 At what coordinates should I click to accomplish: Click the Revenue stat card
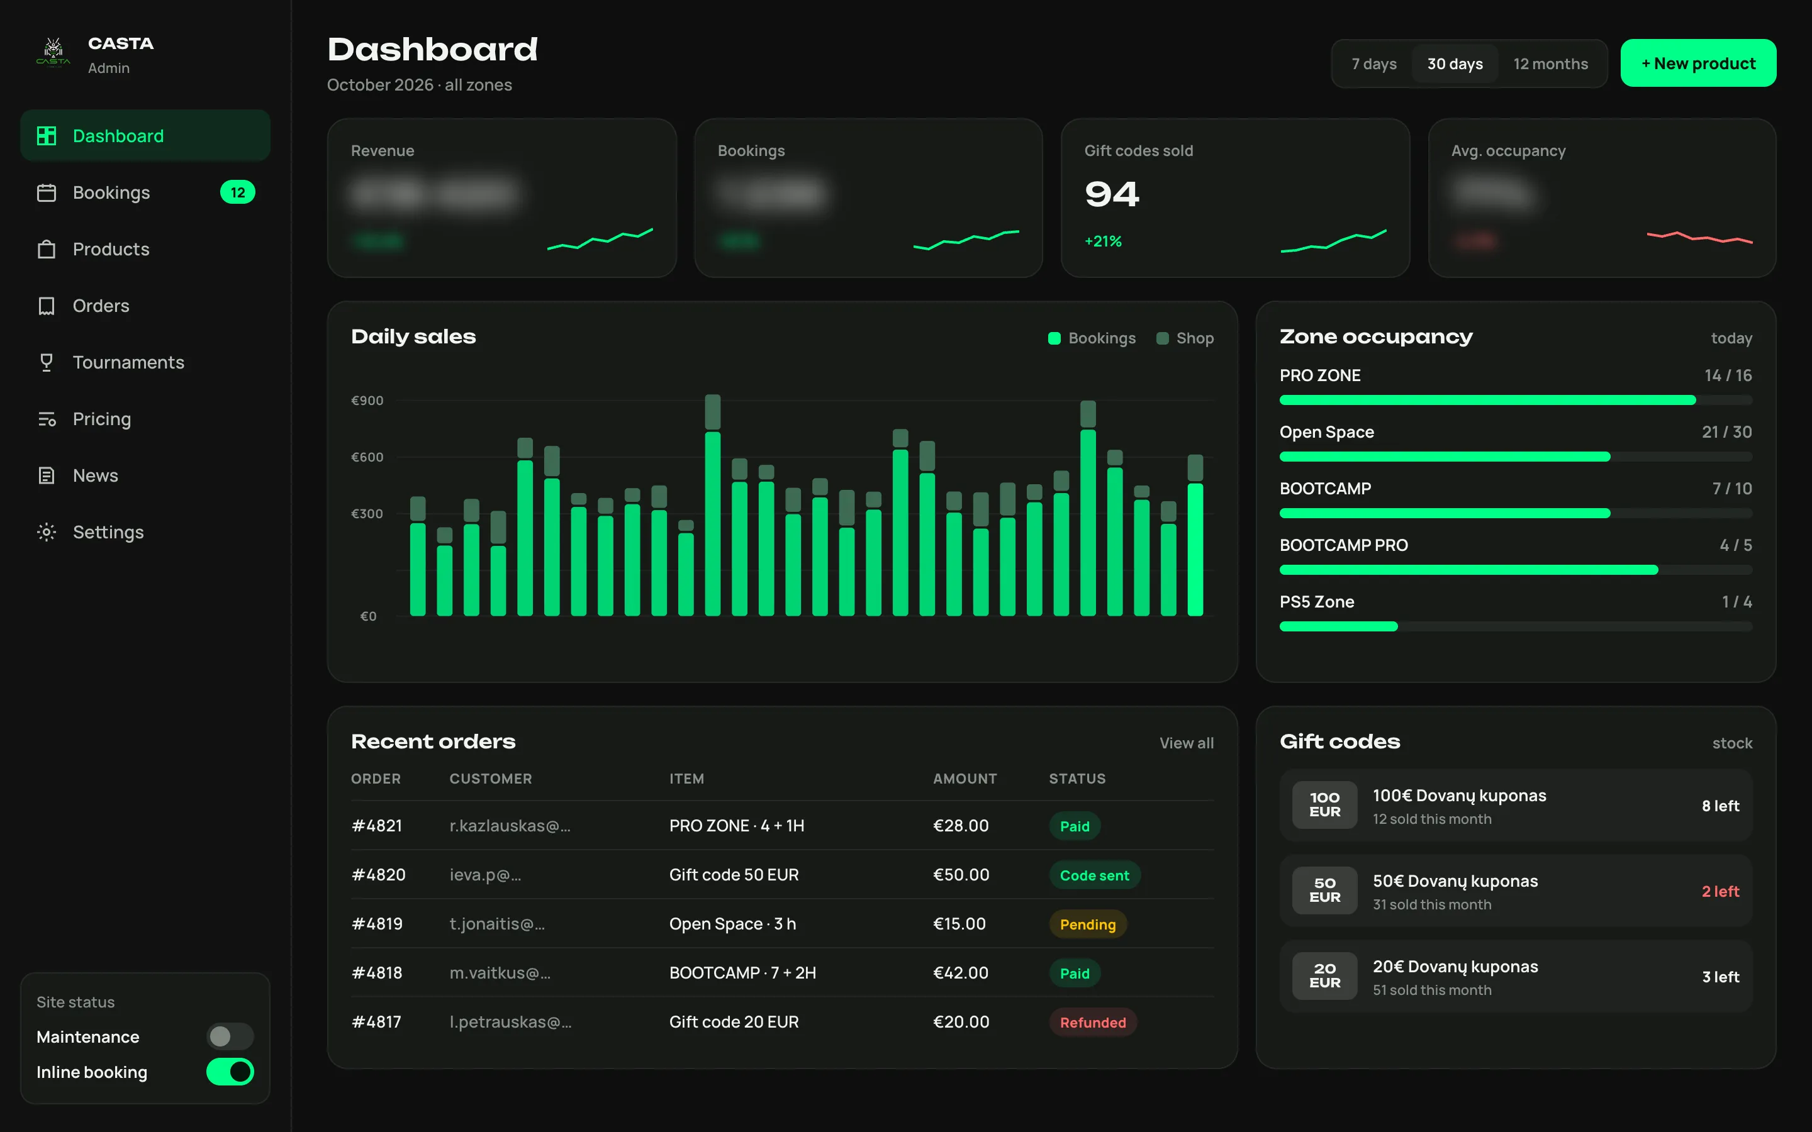pos(501,198)
